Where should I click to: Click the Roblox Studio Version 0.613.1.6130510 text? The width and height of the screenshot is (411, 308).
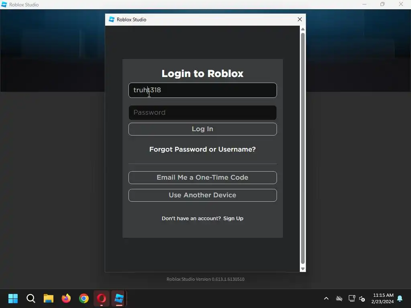(205, 279)
